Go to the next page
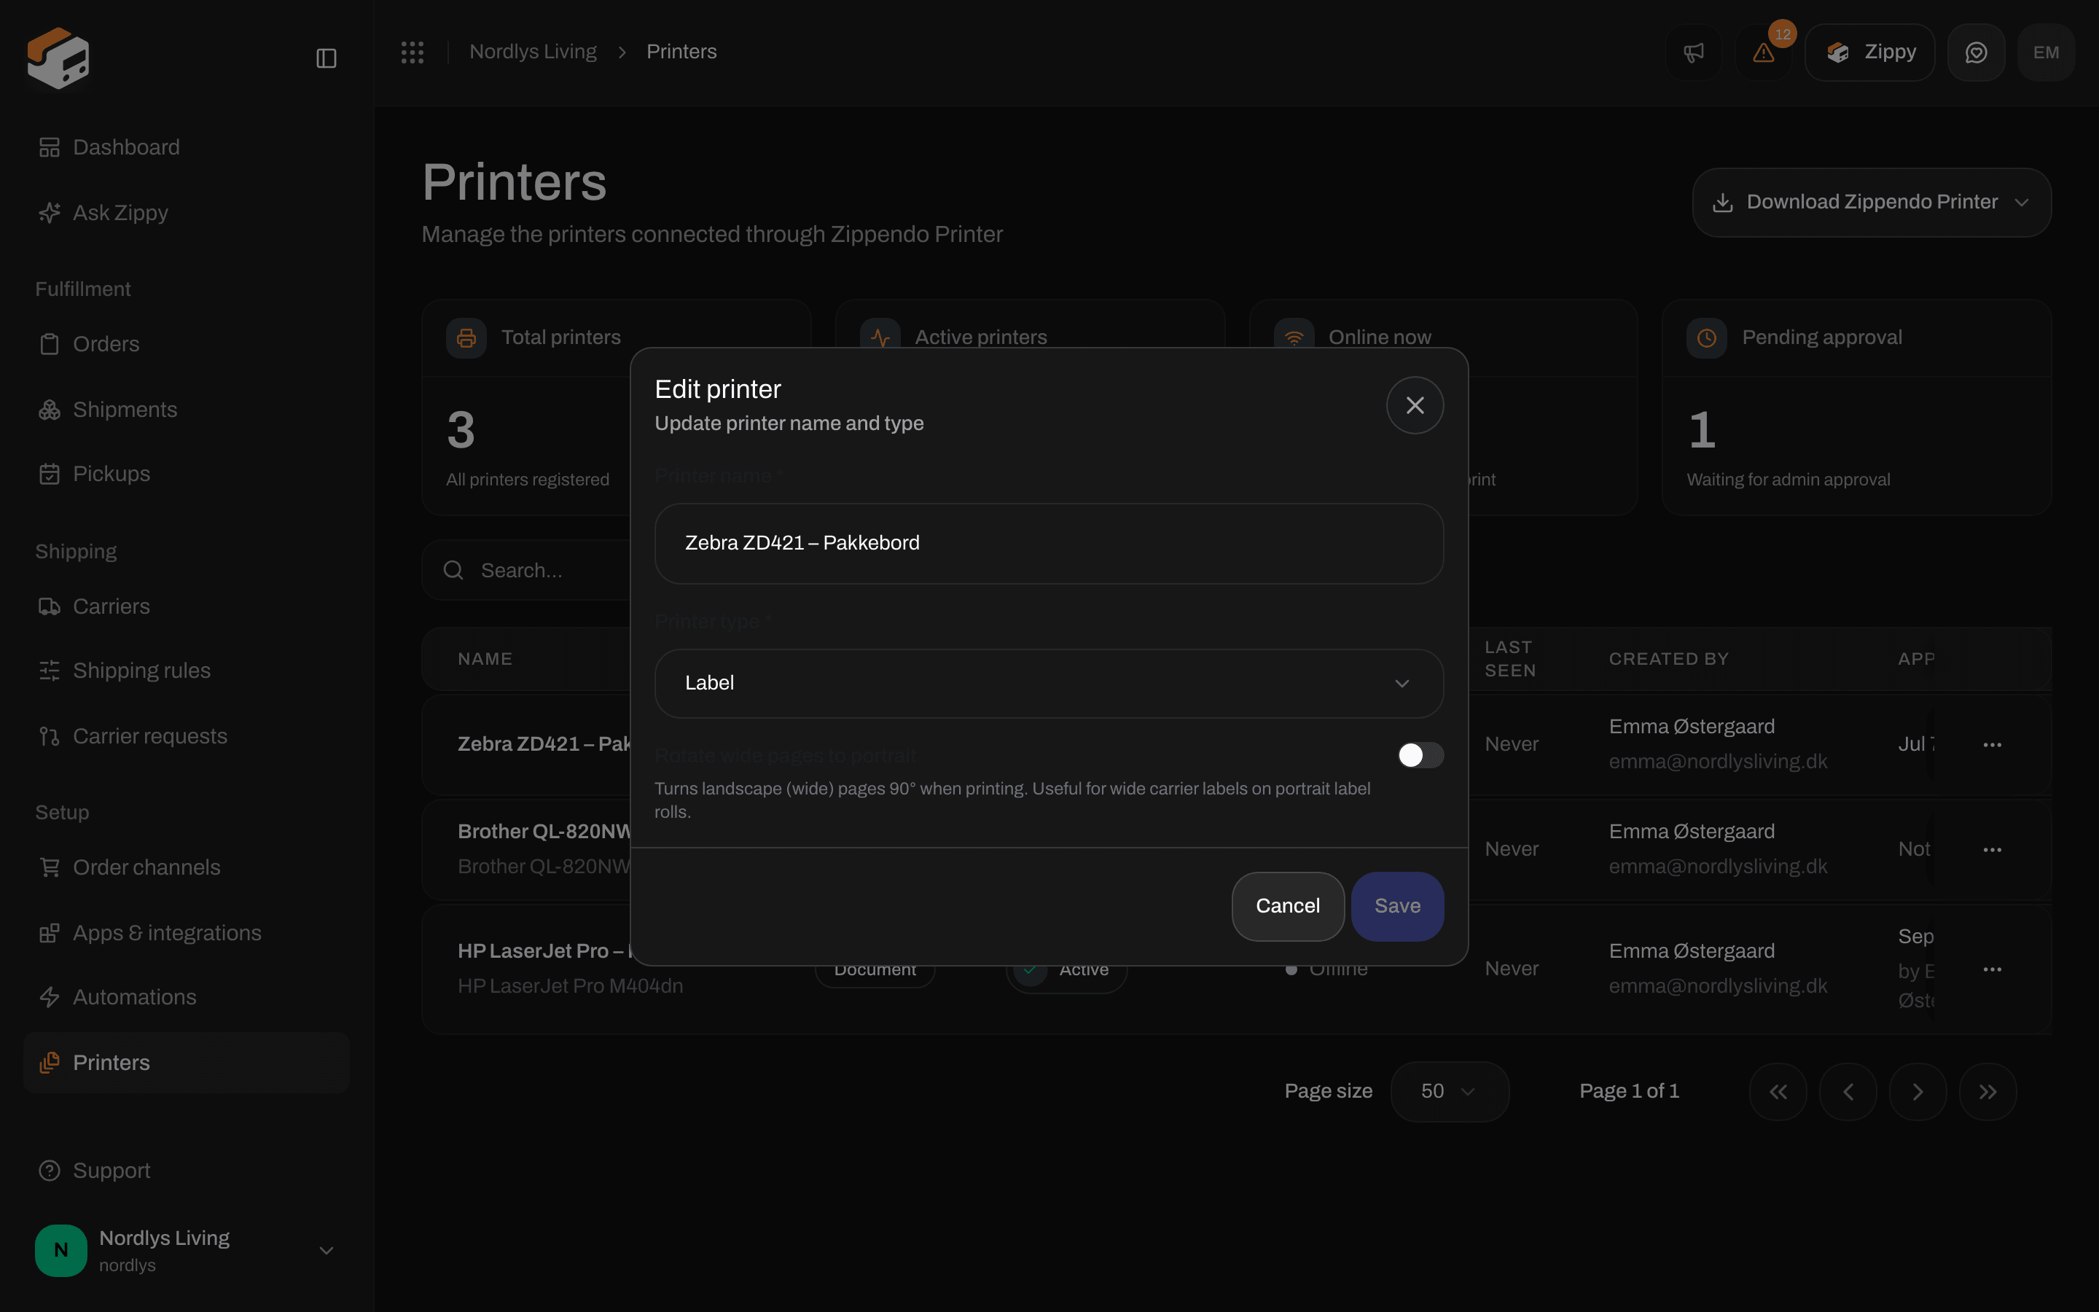 (x=1918, y=1092)
